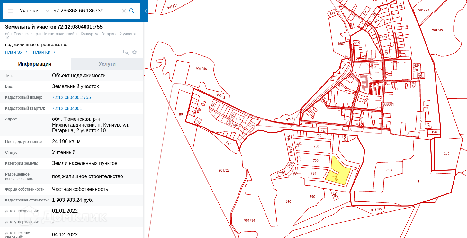Select parcel 853 on the map
This screenshot has width=467, height=238.
[x=389, y=170]
